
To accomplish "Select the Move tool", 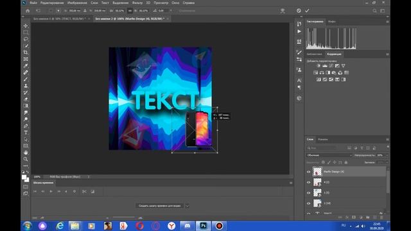I will click(26, 26).
